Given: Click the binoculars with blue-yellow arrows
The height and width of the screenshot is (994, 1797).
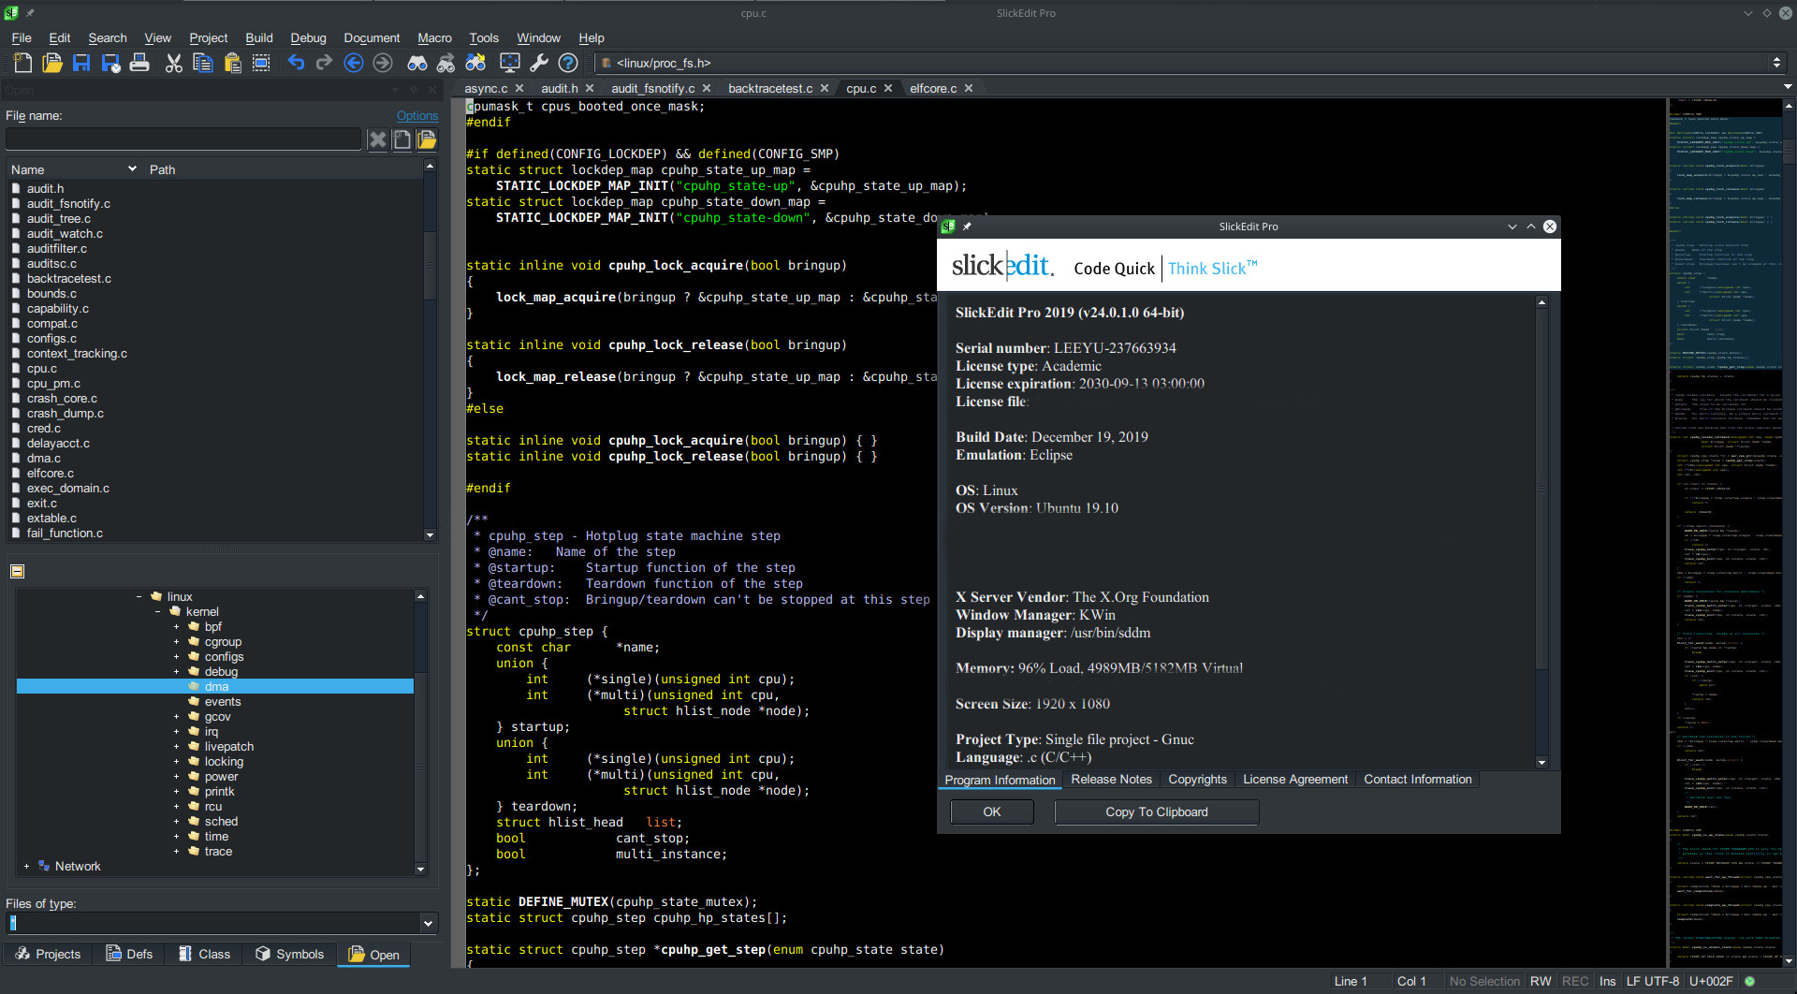Looking at the screenshot, I should (x=475, y=63).
